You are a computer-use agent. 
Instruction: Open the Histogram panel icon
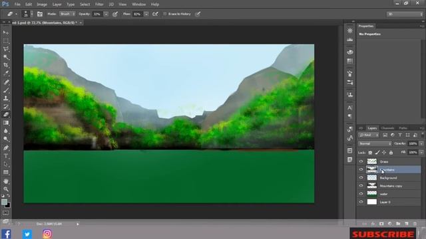349,40
